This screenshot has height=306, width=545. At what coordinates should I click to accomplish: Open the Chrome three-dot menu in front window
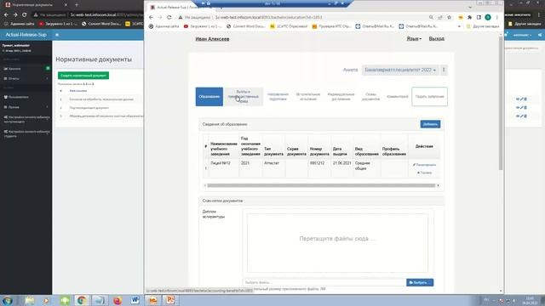click(x=497, y=17)
